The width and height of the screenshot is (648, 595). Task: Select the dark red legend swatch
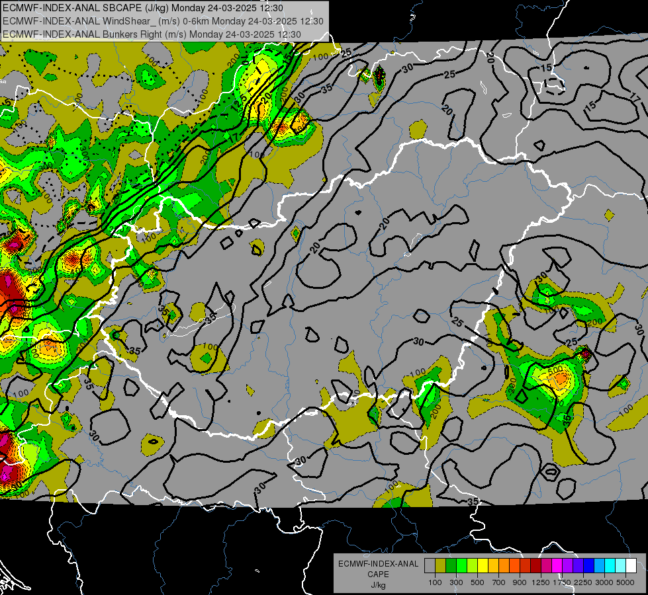pyautogui.click(x=536, y=566)
